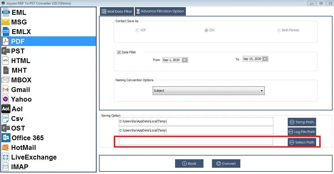The width and height of the screenshot is (334, 174).
Task: Select the PDF format icon
Action: [6, 41]
